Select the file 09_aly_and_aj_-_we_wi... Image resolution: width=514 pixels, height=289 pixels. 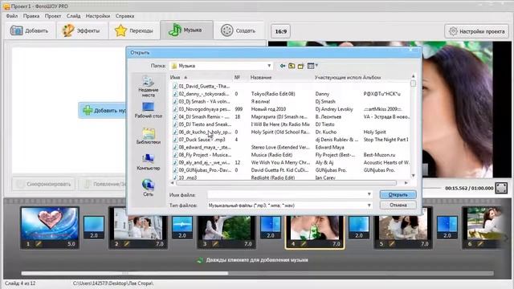[x=202, y=162]
